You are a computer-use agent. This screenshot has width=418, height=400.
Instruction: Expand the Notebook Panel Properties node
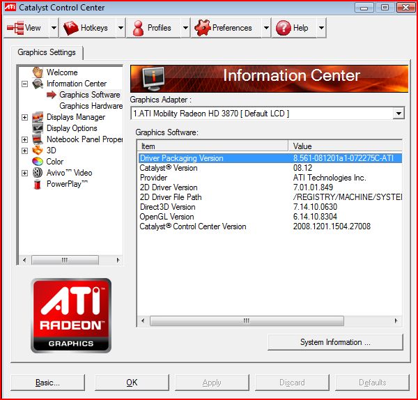coord(24,139)
